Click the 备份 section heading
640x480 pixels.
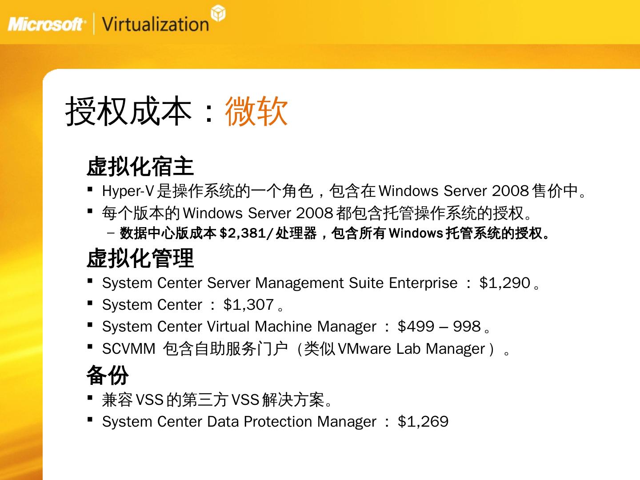point(108,376)
